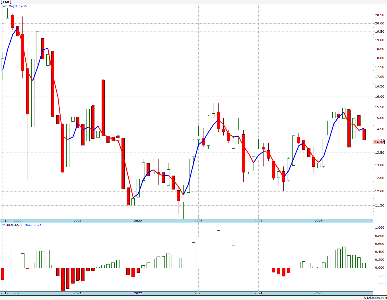Click the 20.00 price axis label
The image size is (387, 300).
click(x=379, y=24)
